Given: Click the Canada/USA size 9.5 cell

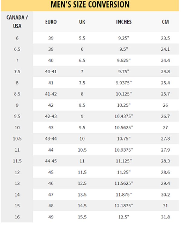Looking at the screenshot, I should coord(17,116).
